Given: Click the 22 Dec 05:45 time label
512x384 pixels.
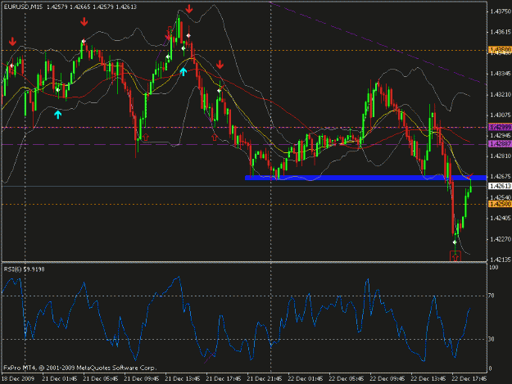Looking at the screenshot, I should tap(347, 379).
